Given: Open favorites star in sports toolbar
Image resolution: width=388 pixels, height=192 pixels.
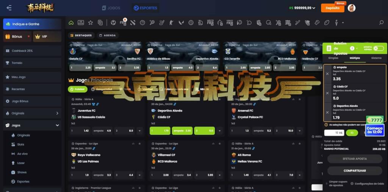Looking at the screenshot, I should (91, 23).
